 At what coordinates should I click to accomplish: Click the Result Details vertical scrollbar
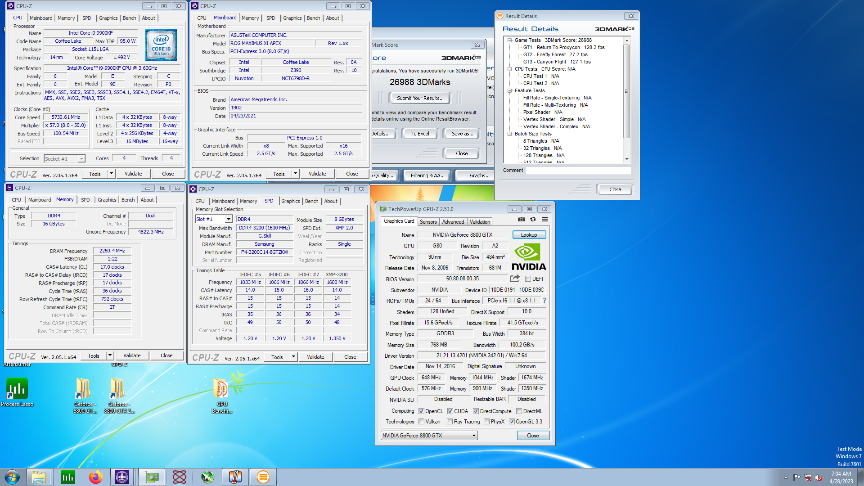(x=626, y=91)
